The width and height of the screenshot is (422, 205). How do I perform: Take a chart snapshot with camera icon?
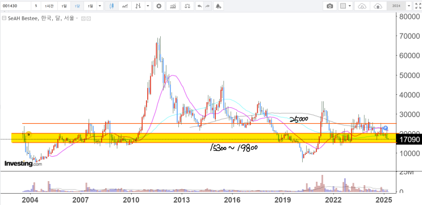click(329, 6)
